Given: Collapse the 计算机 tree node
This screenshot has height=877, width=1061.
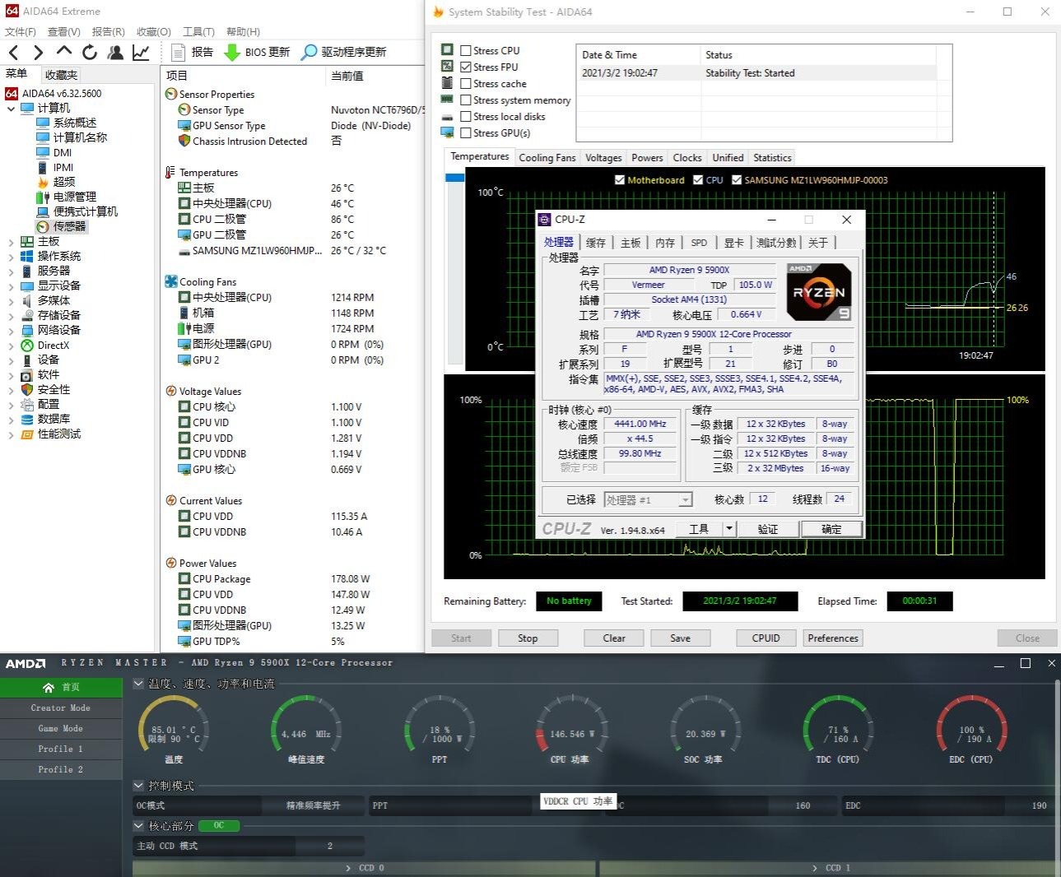Looking at the screenshot, I should (11, 108).
